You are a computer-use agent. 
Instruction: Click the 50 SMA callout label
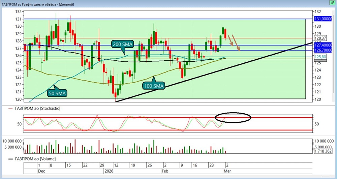click(57, 93)
